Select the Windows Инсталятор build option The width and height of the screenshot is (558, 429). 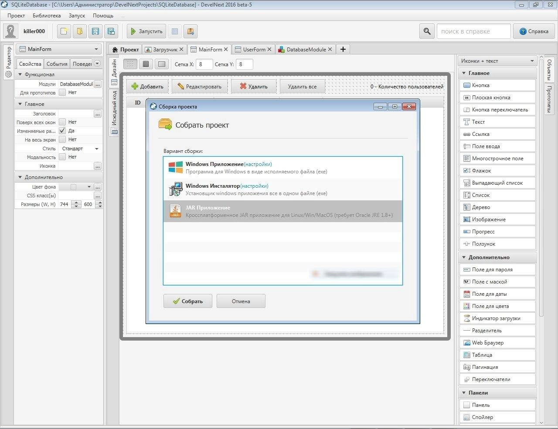tap(282, 189)
